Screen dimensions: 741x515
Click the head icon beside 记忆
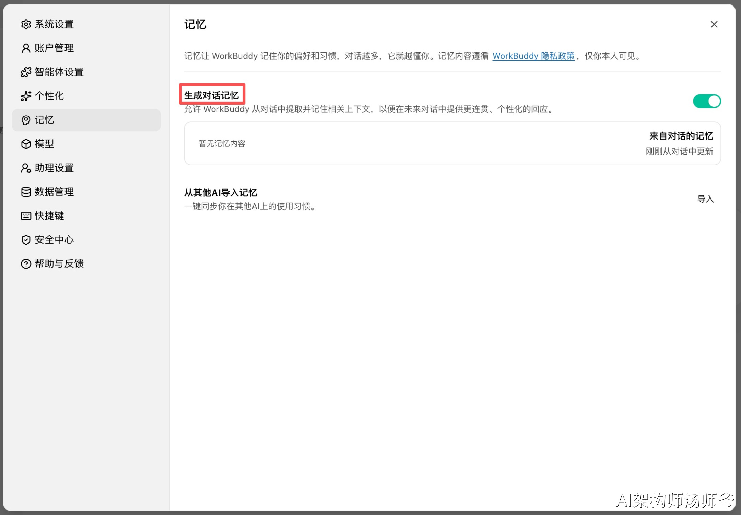coord(26,120)
